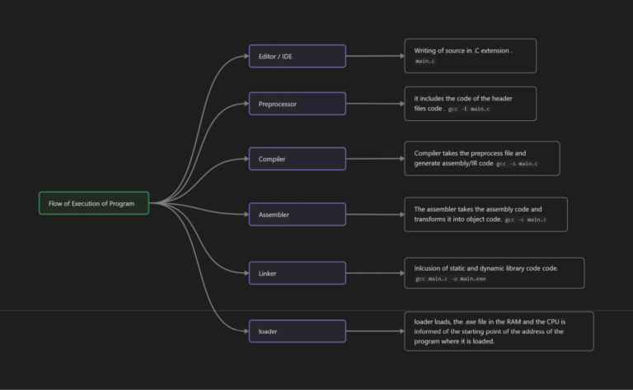This screenshot has width=633, height=390.
Task: Click the Editor / IDE node
Action: pos(297,56)
